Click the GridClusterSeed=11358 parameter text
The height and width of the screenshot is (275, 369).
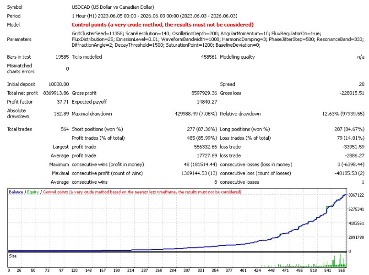tap(98, 33)
